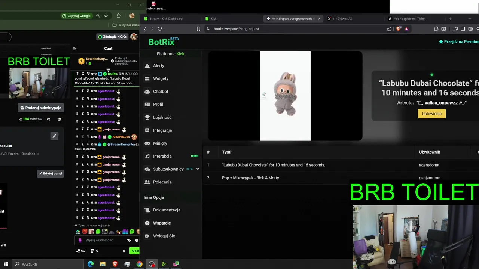
Task: Open File Explorer from taskbar
Action: tap(103, 264)
